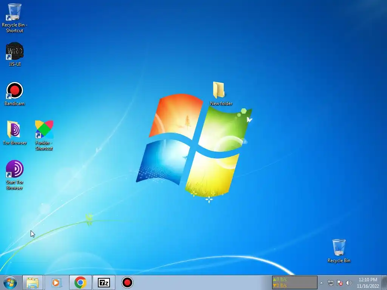Open Bandicam recorder from the taskbar
This screenshot has height=290, width=387.
(127, 282)
